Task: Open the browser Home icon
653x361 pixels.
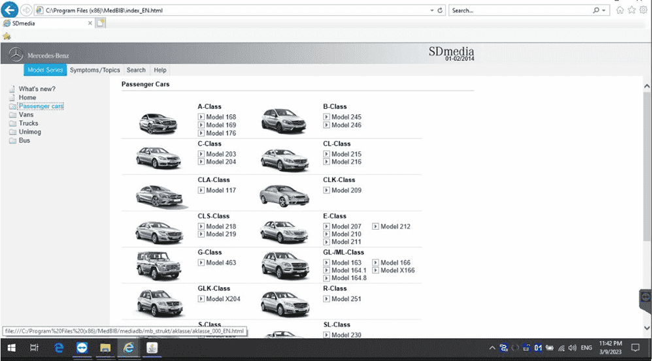Action: (620, 10)
